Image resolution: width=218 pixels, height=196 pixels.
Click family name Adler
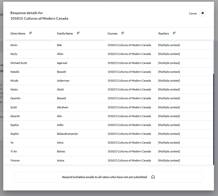point(60,125)
